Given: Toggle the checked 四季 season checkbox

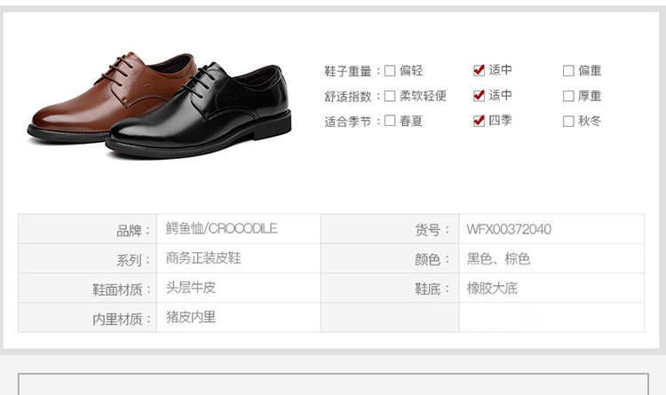Looking at the screenshot, I should (x=479, y=121).
